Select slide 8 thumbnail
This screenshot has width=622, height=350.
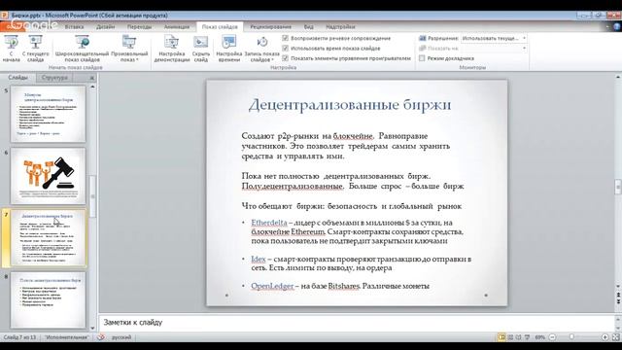48,300
